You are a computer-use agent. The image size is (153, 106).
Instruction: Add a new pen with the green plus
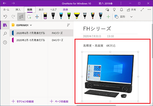click(108, 17)
